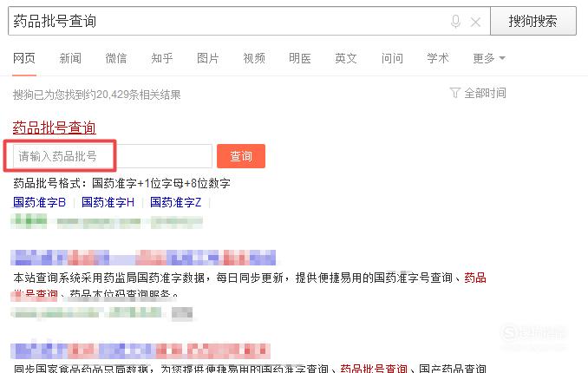
Task: Click the text 药品批号格式：国药准字+1位字母+8位数字
Action: pyautogui.click(x=121, y=184)
